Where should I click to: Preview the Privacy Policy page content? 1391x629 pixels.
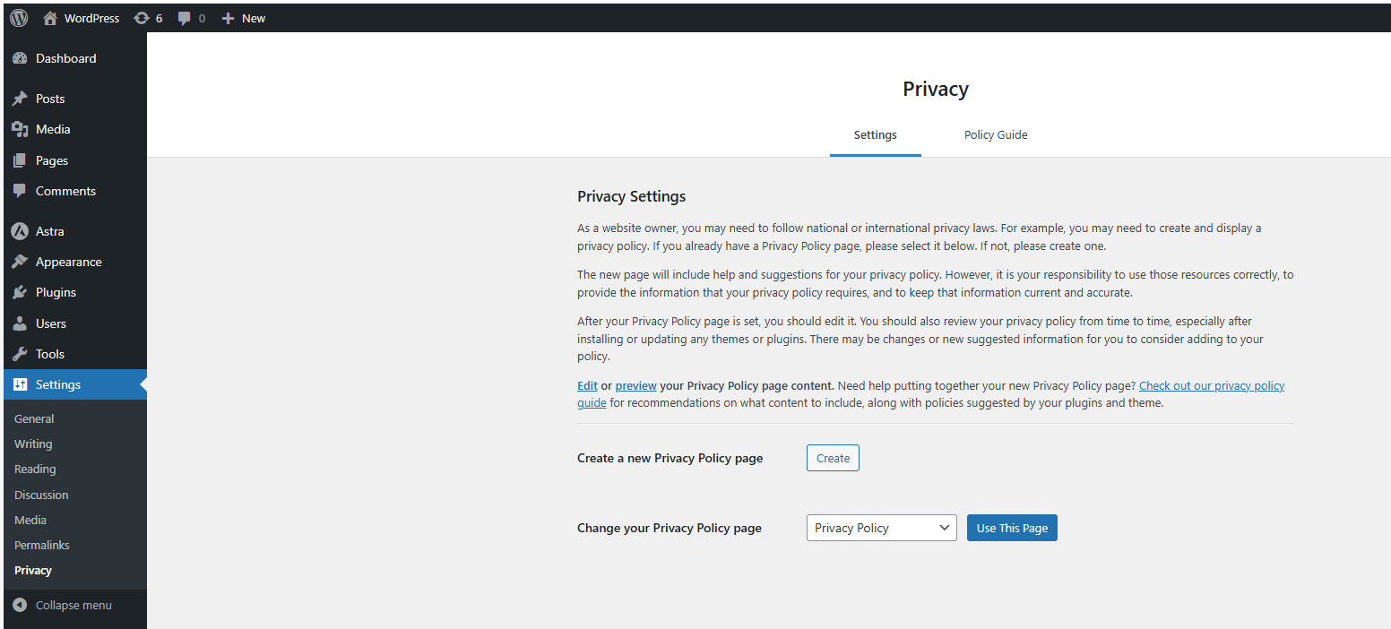click(635, 384)
